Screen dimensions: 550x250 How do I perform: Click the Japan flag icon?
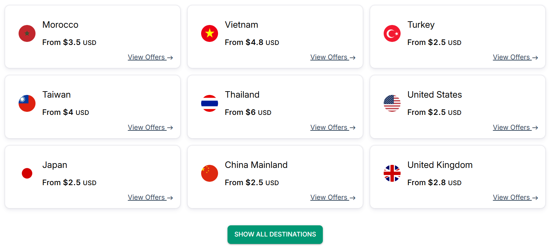pyautogui.click(x=27, y=173)
